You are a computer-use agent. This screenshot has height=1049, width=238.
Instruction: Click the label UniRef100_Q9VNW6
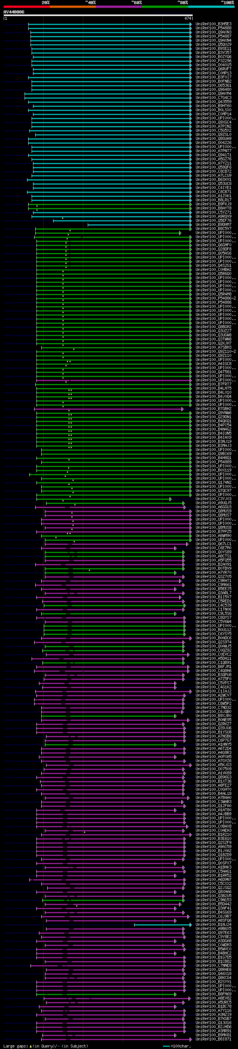click(x=213, y=413)
